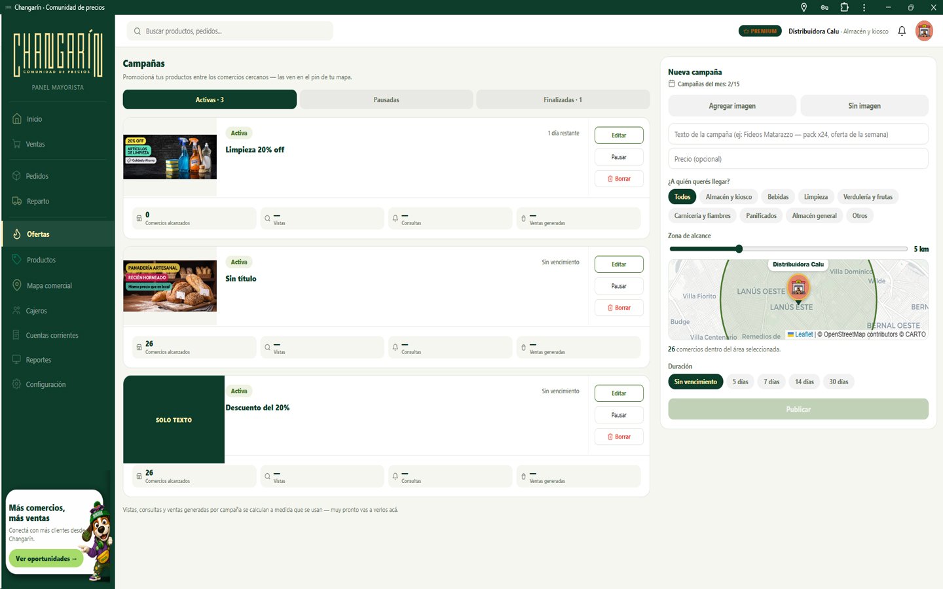Screen dimensions: 943x589
Task: Open the Leaflet link on the map
Action: [804, 334]
